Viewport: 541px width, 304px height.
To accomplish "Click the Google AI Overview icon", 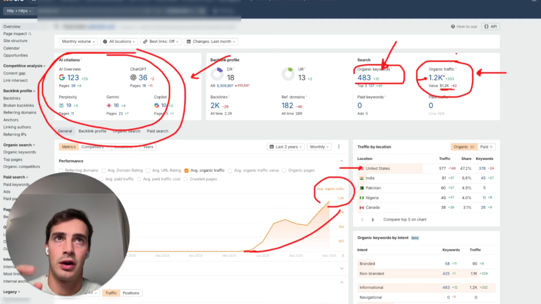I will coord(62,78).
